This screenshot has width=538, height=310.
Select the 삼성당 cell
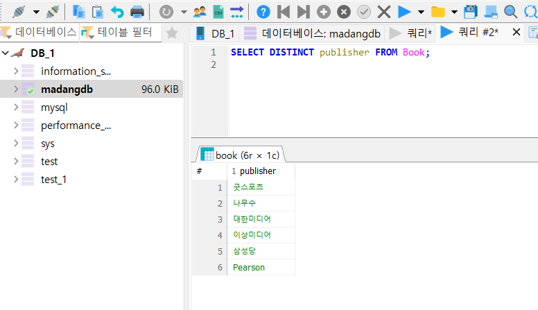(x=261, y=251)
